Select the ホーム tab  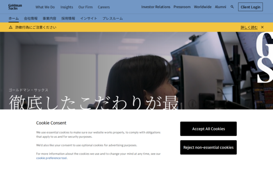pyautogui.click(x=14, y=18)
